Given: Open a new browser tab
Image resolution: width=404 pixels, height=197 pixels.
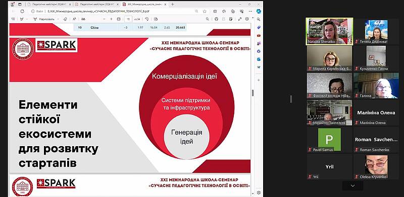Looking at the screenshot, I should click(173, 5).
